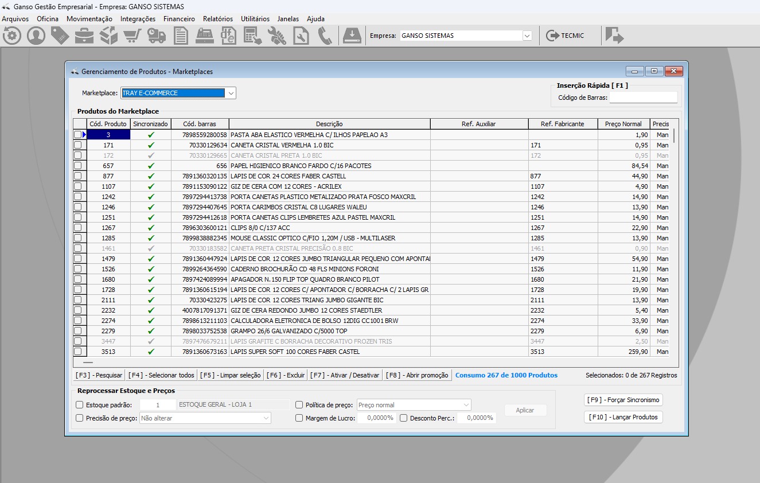Viewport: 760px width, 483px height.
Task: Click the Código de Barras input field
Action: [x=643, y=98]
